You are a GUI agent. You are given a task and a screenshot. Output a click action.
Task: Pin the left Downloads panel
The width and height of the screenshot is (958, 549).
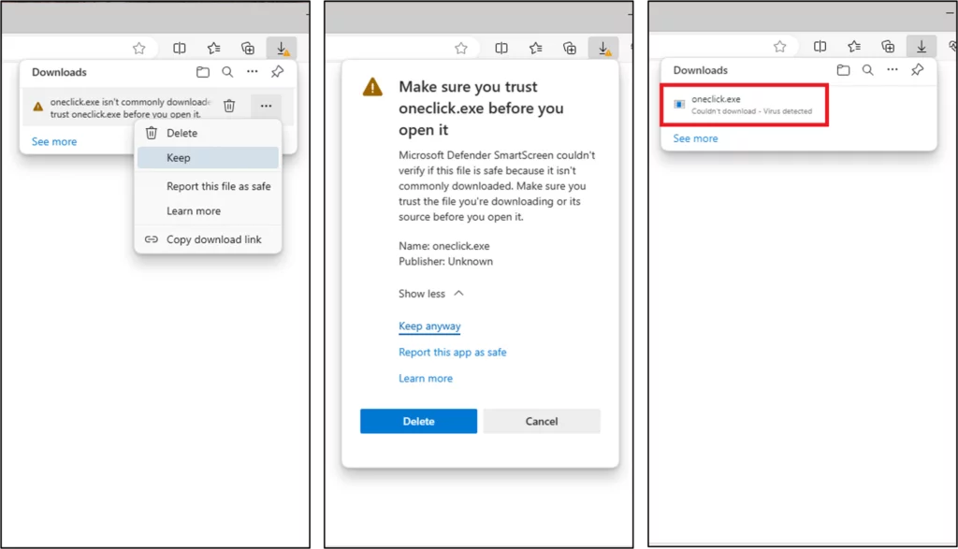[x=277, y=72]
